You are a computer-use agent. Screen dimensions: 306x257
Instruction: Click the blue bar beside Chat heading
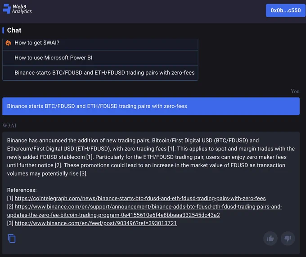tap(3, 31)
